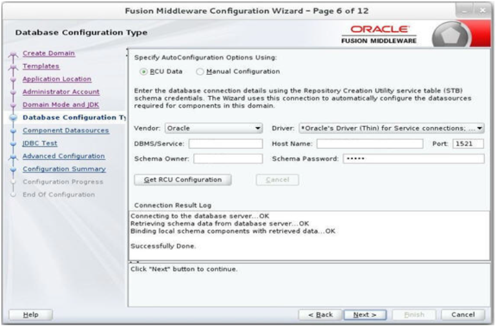Go to the Administrator Account step
The image size is (497, 326).
coord(61,92)
